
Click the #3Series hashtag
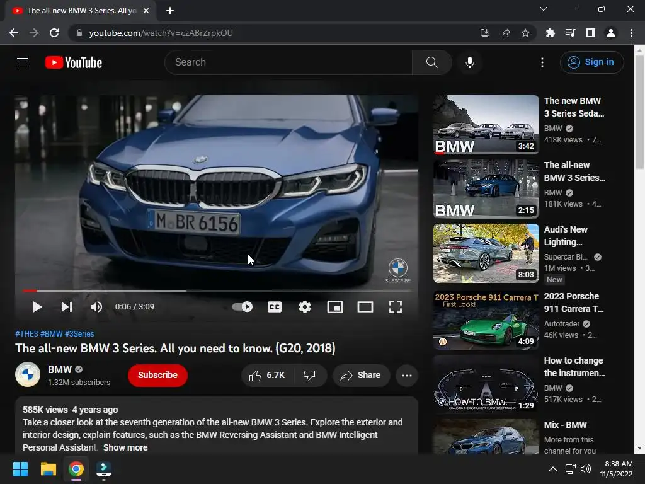click(79, 334)
